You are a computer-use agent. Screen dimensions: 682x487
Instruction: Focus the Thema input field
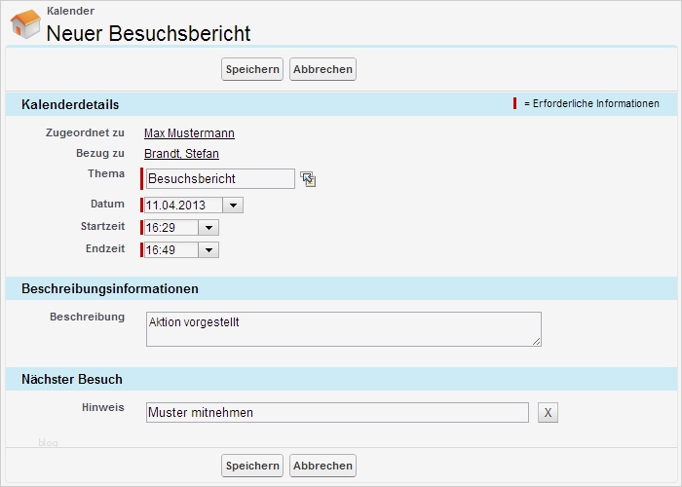219,178
